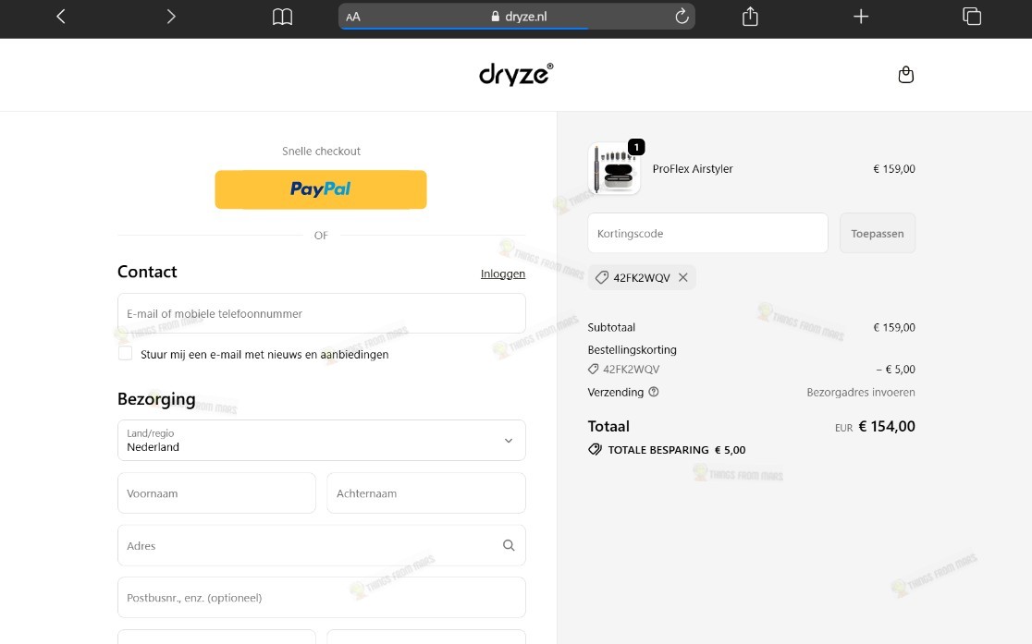
Task: Click the Contact section heading
Action: pos(147,272)
